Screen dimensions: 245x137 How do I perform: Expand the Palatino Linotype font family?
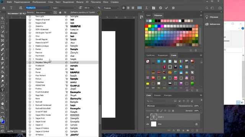click(x=33, y=46)
